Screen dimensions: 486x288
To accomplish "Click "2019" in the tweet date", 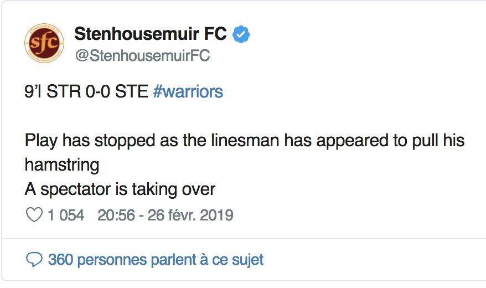I will 217,215.
